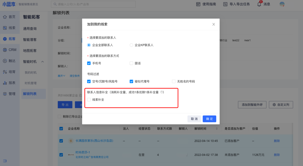Screen dimensions: 303x166
Task: Collapse sidebar using bottom-left icon
Action: point(5,160)
